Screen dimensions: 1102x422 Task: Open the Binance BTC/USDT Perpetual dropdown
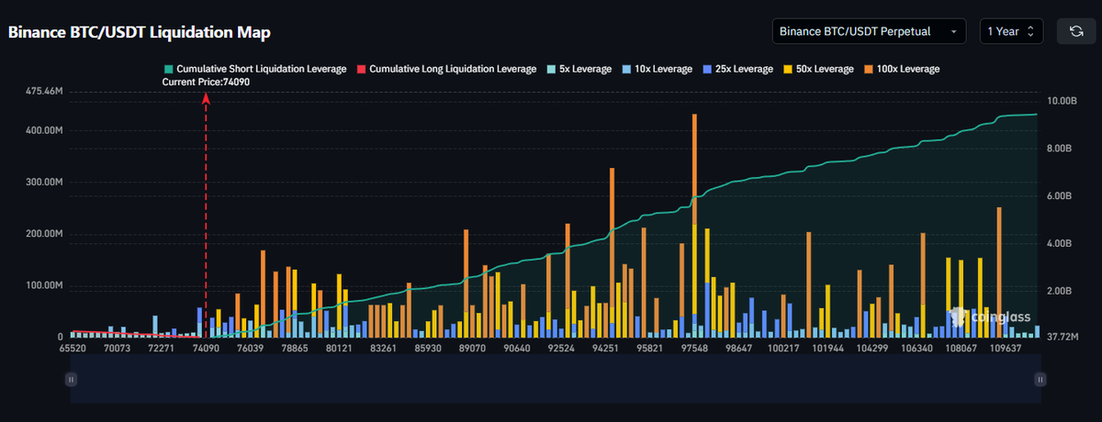coord(869,31)
